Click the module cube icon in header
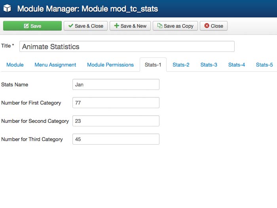Screen dimensions: 277x208 click(x=7, y=8)
